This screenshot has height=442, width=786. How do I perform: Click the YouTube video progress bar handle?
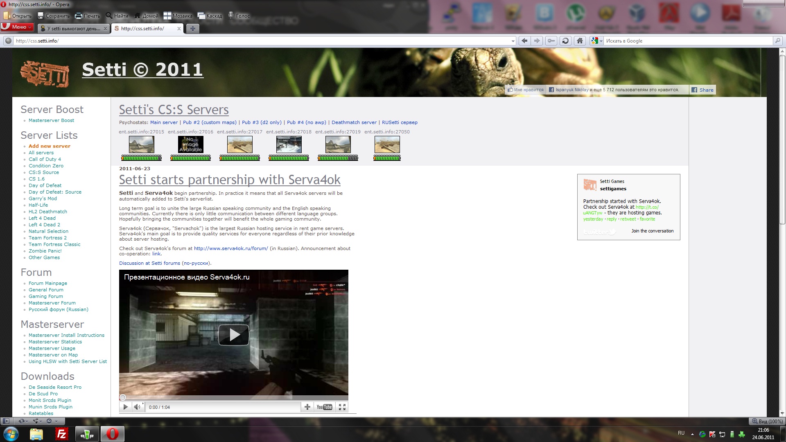click(x=123, y=397)
